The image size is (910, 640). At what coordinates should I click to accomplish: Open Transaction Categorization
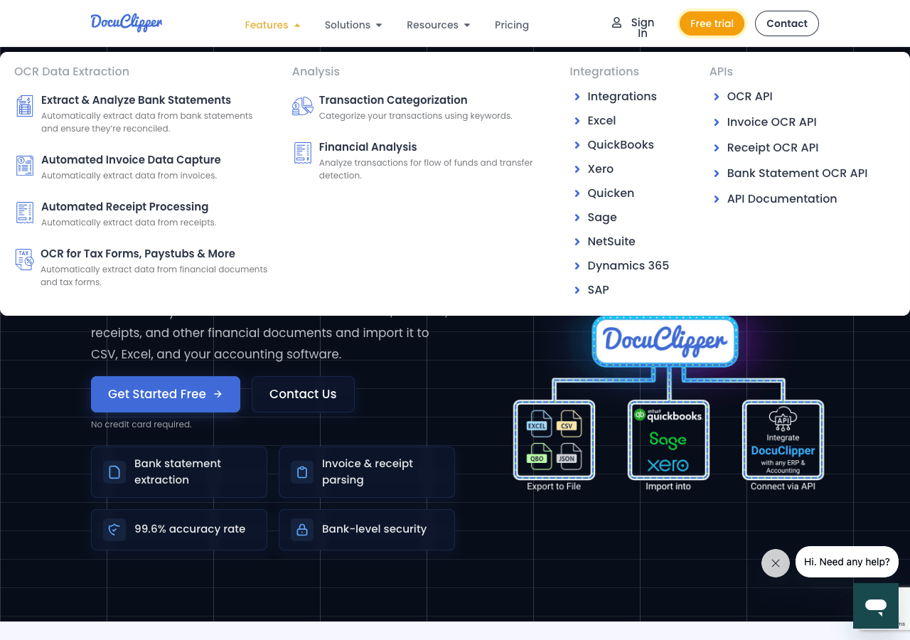(393, 100)
